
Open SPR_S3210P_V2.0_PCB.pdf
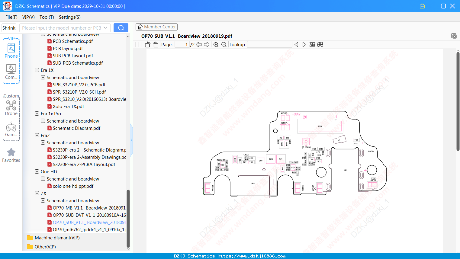[x=76, y=85]
